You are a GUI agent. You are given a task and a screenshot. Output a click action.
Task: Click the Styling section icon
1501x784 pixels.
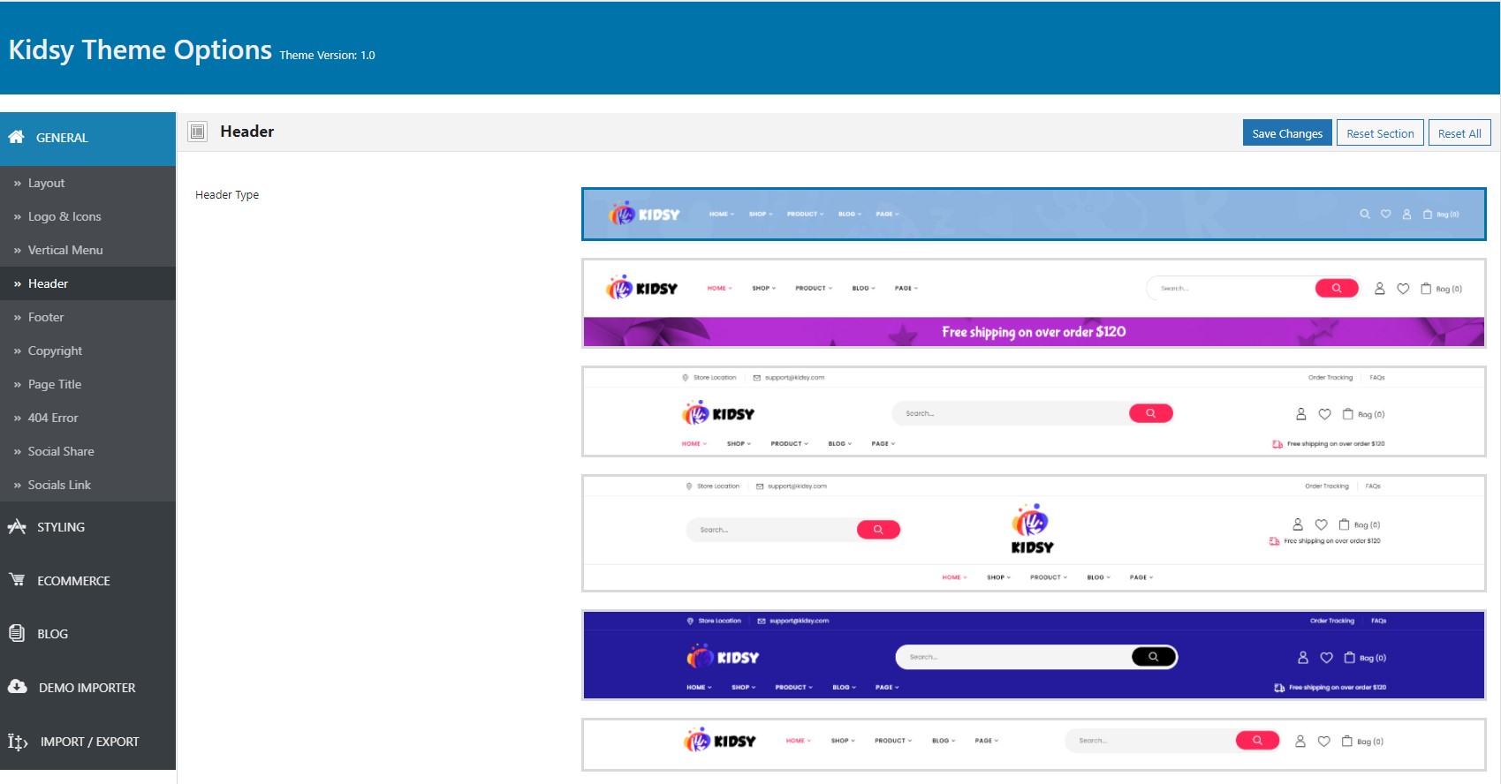(x=17, y=527)
